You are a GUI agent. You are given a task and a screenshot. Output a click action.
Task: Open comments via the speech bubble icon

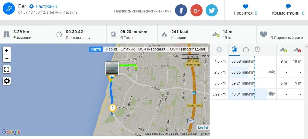288,6
